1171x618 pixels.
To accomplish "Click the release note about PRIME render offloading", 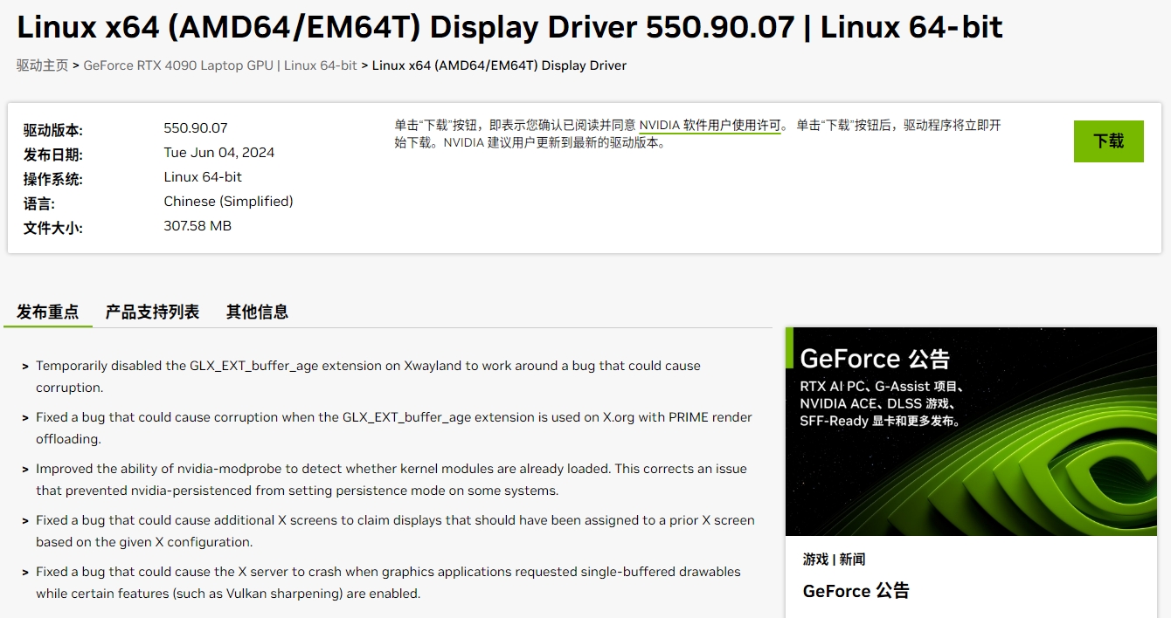I will click(x=393, y=428).
